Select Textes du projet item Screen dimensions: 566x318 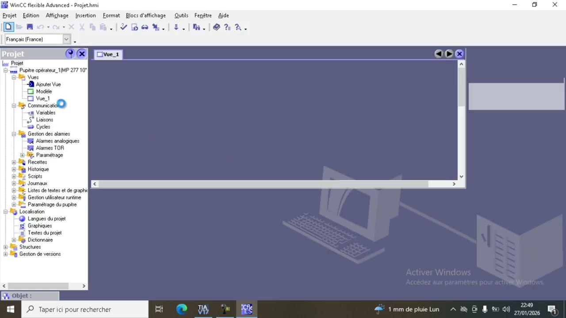[45, 233]
